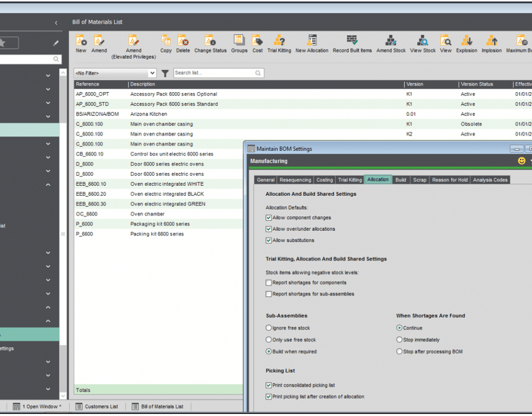Open the Trial Kitting settings tab
The width and height of the screenshot is (532, 416).
pos(350,180)
